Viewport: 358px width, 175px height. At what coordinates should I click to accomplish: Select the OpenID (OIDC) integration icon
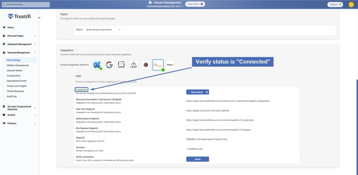(158, 65)
